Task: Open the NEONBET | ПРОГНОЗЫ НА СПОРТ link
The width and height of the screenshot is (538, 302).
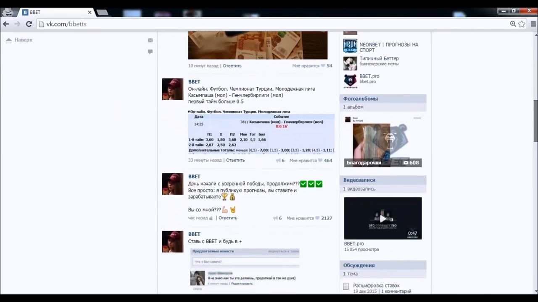Action: click(389, 47)
